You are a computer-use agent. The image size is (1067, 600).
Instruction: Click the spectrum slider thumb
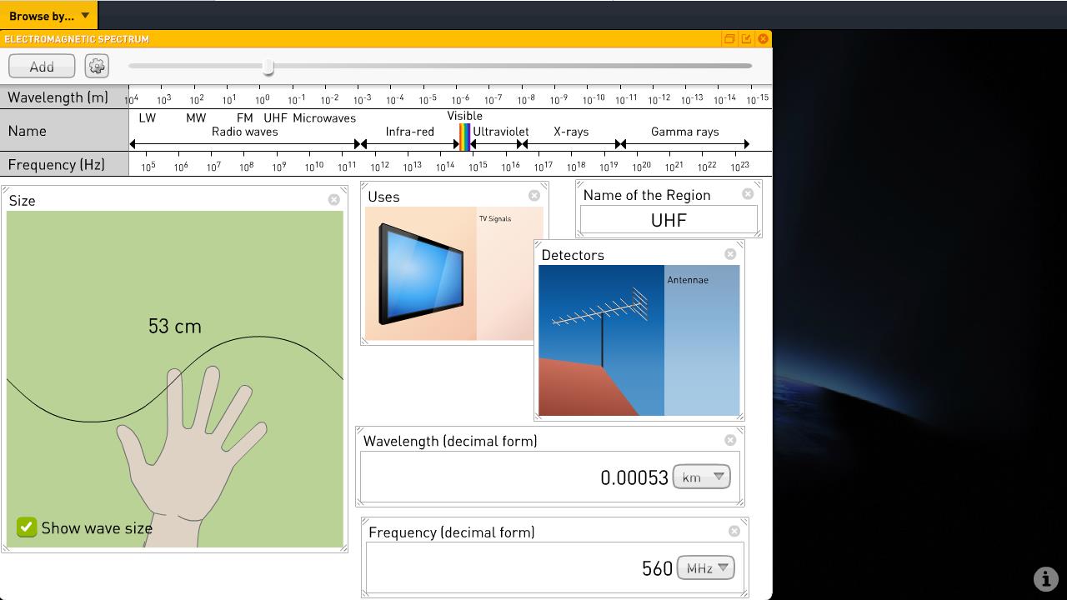coord(268,67)
